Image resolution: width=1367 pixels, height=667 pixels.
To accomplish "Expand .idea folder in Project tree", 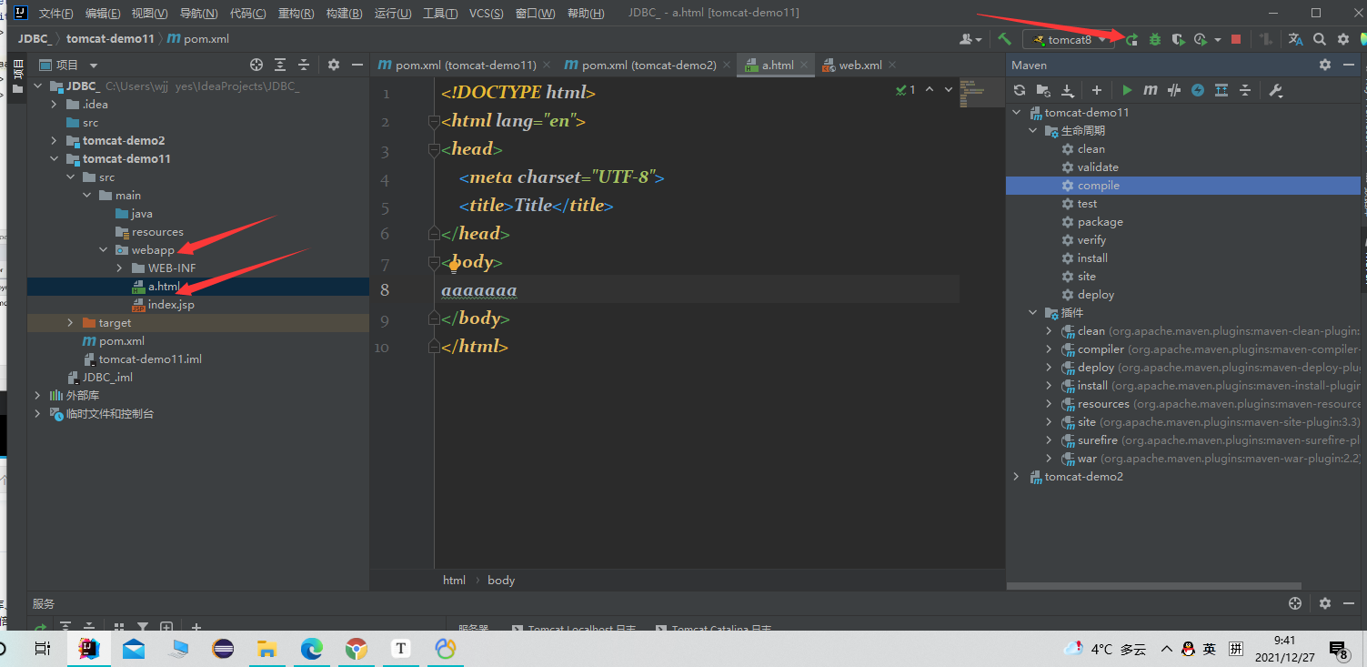I will [x=54, y=104].
